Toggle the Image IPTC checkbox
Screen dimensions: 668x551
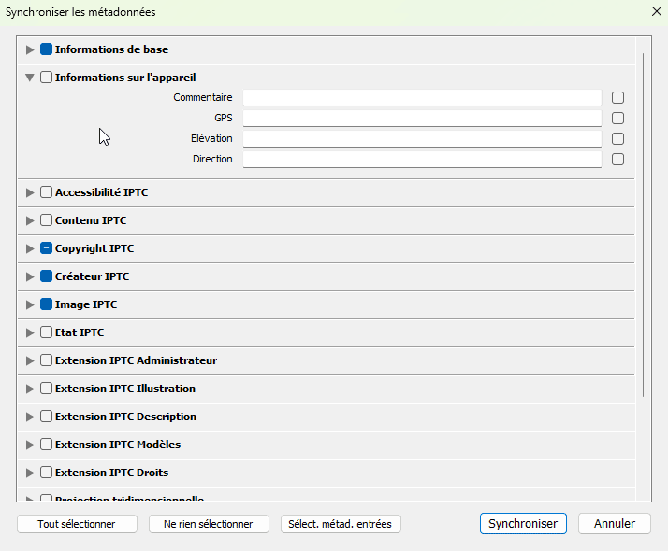46,304
